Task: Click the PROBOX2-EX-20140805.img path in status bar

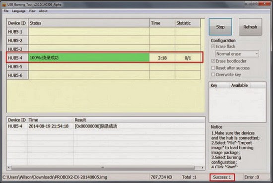Action: pos(55,177)
